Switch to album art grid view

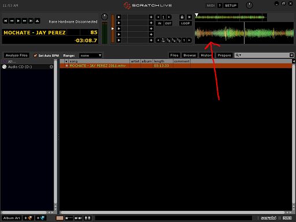click(x=88, y=218)
